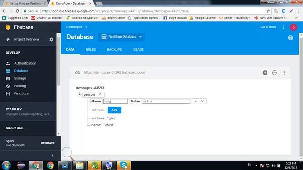303x170 pixels.
Task: Open Skype from the taskbar
Action: pos(124,165)
